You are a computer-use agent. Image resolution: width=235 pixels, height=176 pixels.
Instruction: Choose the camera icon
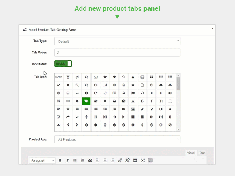[x=123, y=101]
